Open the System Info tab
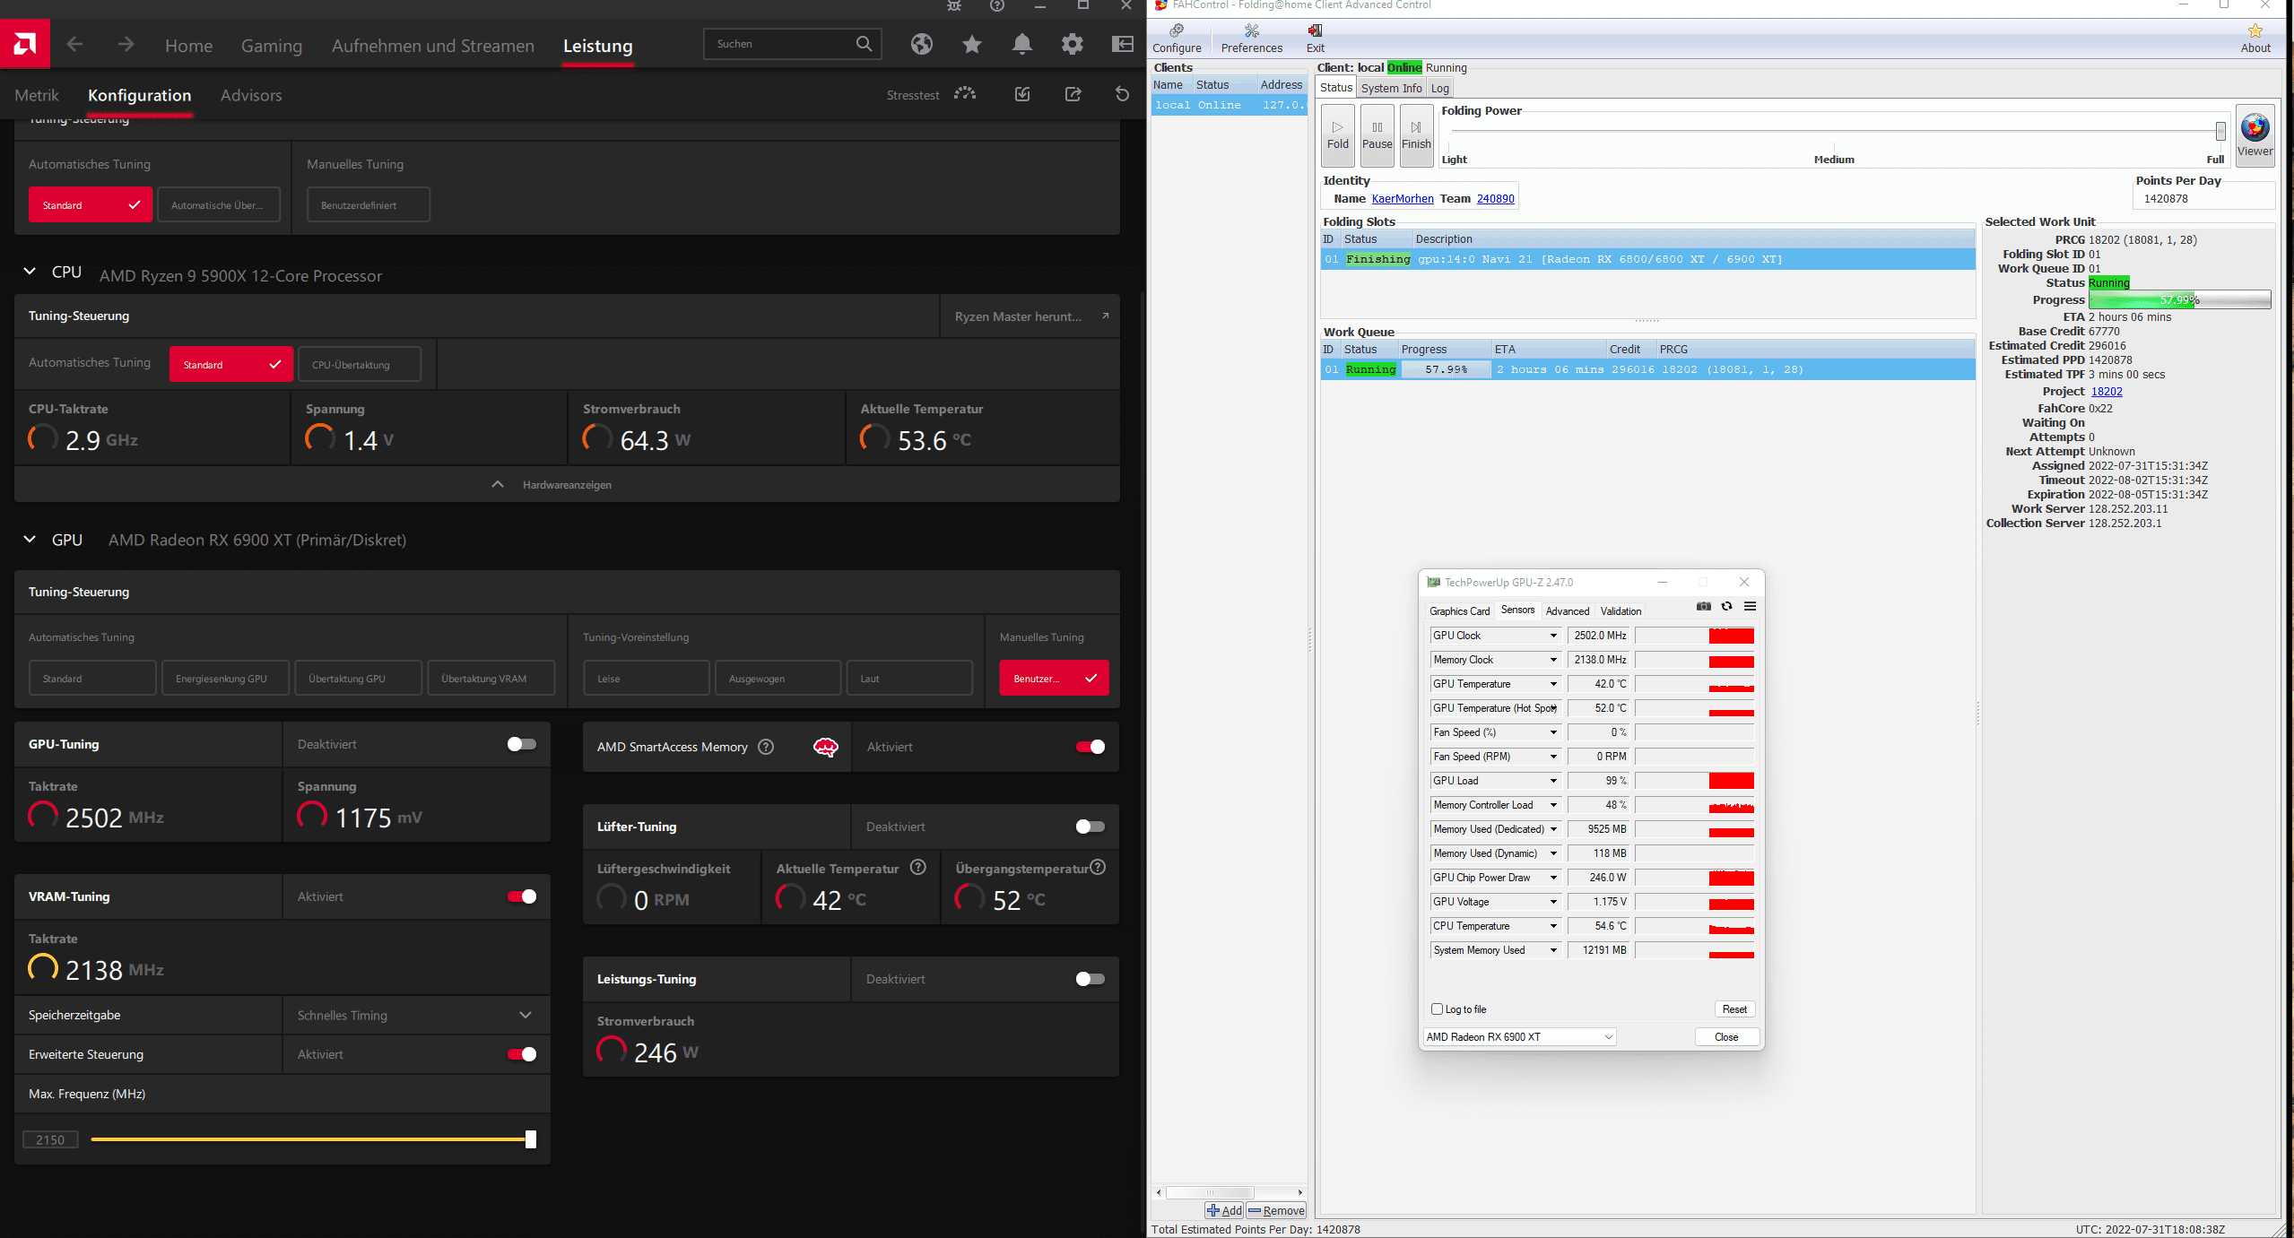The width and height of the screenshot is (2294, 1238). coord(1390,88)
